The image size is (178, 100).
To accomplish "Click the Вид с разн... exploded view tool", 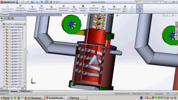I will tap(125, 9).
